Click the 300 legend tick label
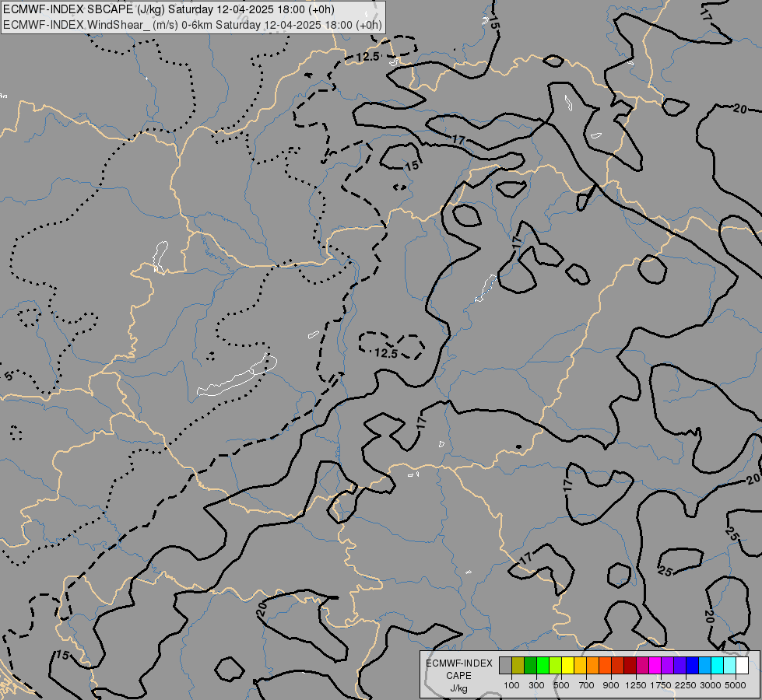 point(536,685)
